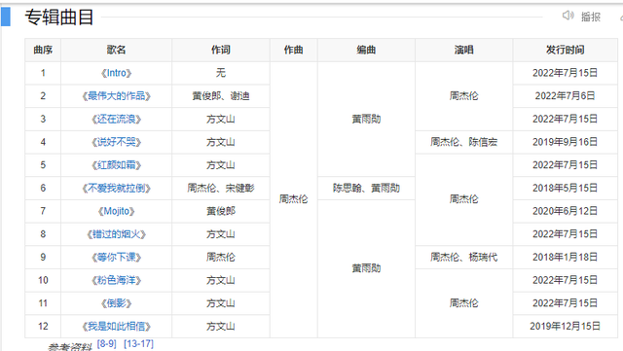This screenshot has height=351, width=623.
Task: Click the 歌名 column header
Action: [116, 50]
